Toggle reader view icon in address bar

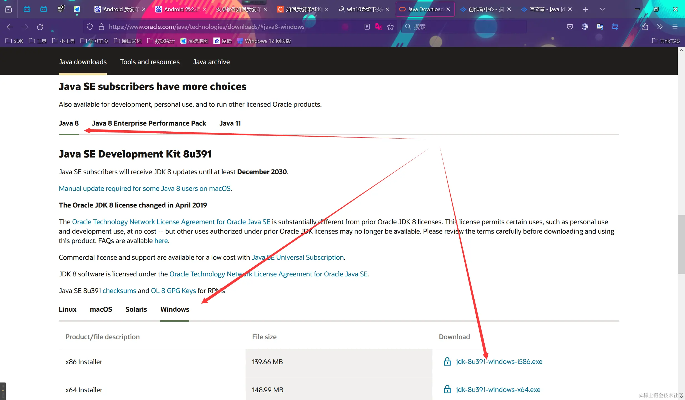(367, 27)
